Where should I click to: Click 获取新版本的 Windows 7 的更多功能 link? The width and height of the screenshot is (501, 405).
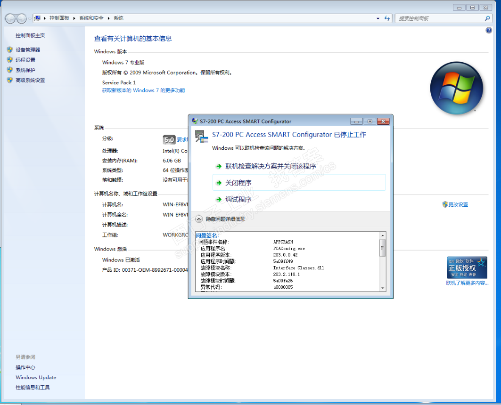tap(143, 90)
